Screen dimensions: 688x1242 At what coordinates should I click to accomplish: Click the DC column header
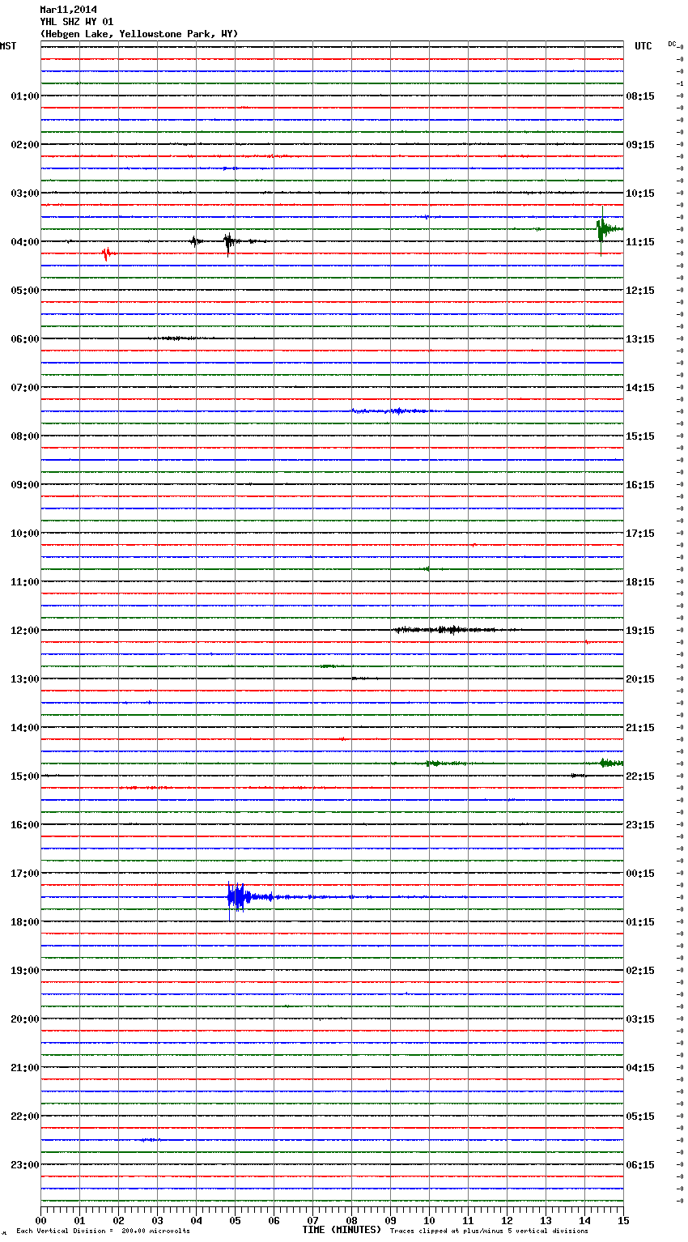click(x=672, y=44)
